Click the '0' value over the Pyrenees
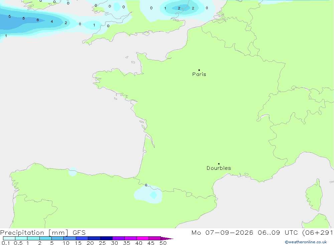This screenshot has height=245, width=334. point(146,185)
